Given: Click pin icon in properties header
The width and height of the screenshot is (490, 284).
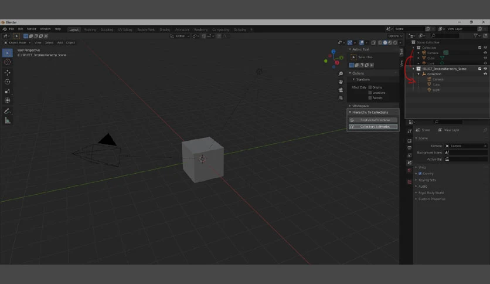Looking at the screenshot, I should (485, 130).
